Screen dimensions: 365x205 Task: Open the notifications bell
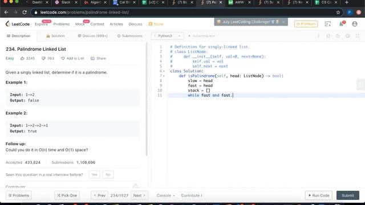(342, 24)
